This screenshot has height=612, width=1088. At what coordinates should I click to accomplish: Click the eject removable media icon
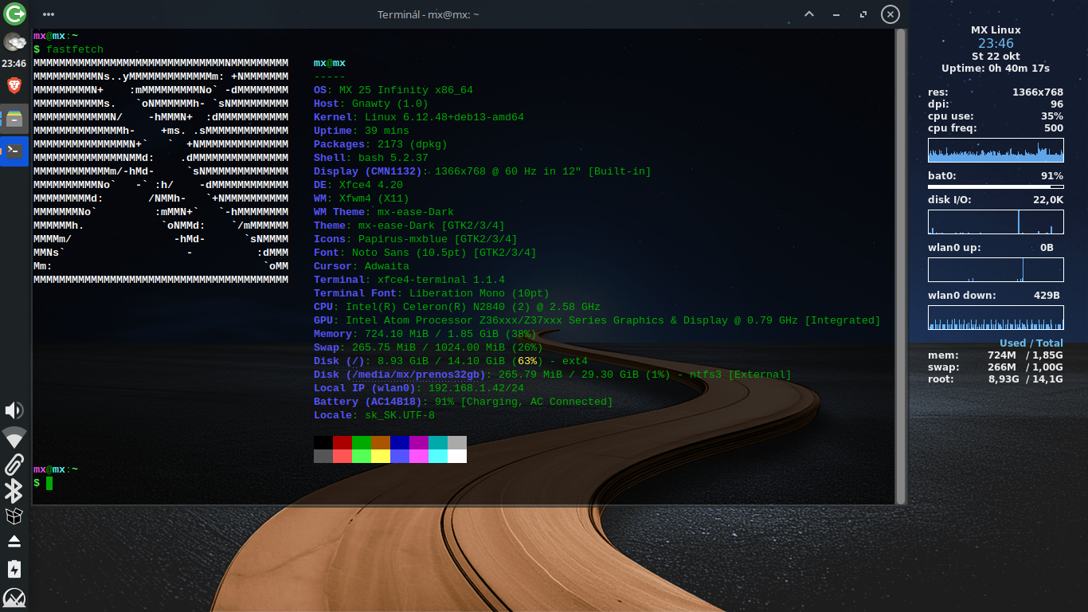(14, 542)
